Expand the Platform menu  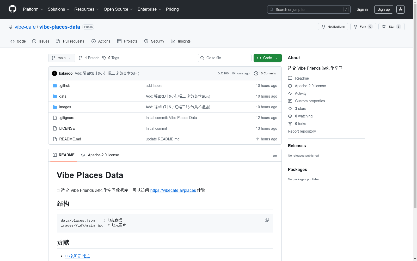(33, 9)
